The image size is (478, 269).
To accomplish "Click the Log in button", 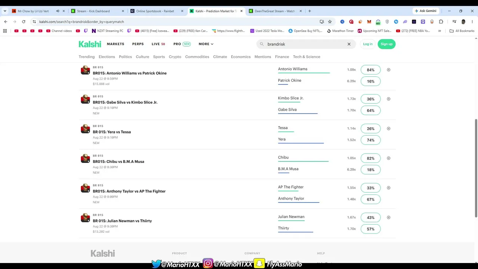I will tap(368, 44).
